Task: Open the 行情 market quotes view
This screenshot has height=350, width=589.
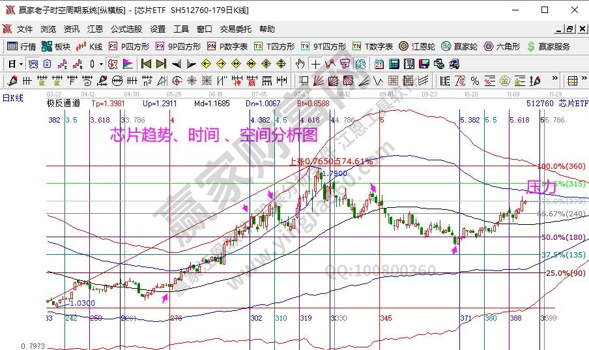Action: coord(21,46)
